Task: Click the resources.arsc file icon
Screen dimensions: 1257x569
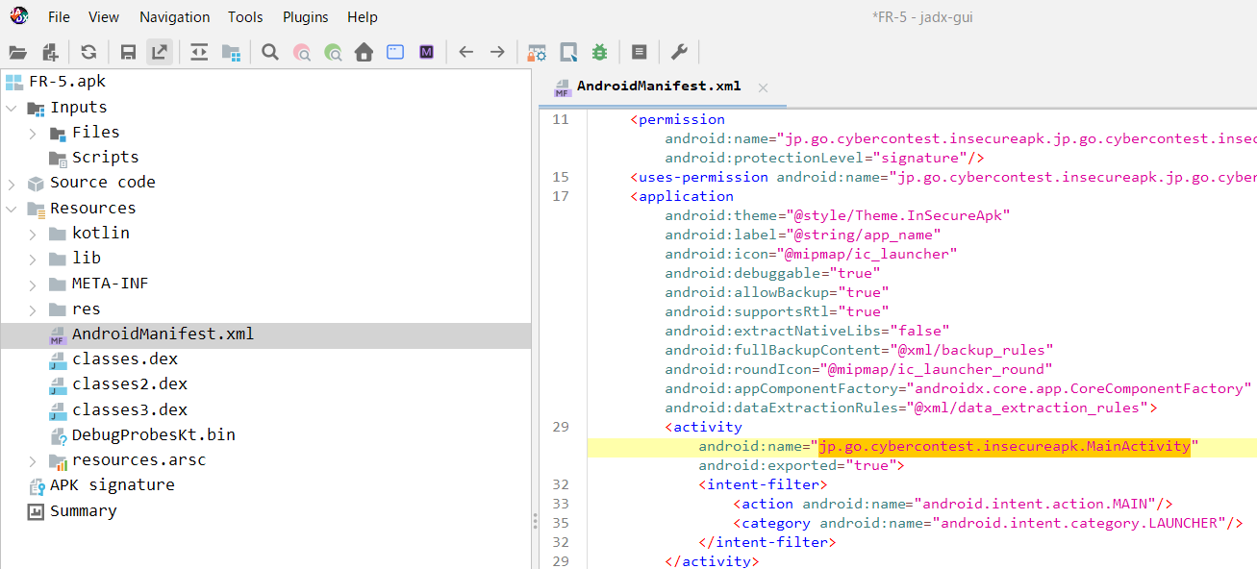Action: [58, 460]
